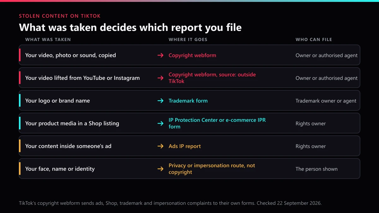Select 'Your video, photo or sound, copied'
This screenshot has width=379, height=213.
70,55
